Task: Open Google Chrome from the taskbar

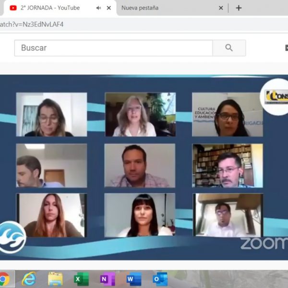Action: 5,279
